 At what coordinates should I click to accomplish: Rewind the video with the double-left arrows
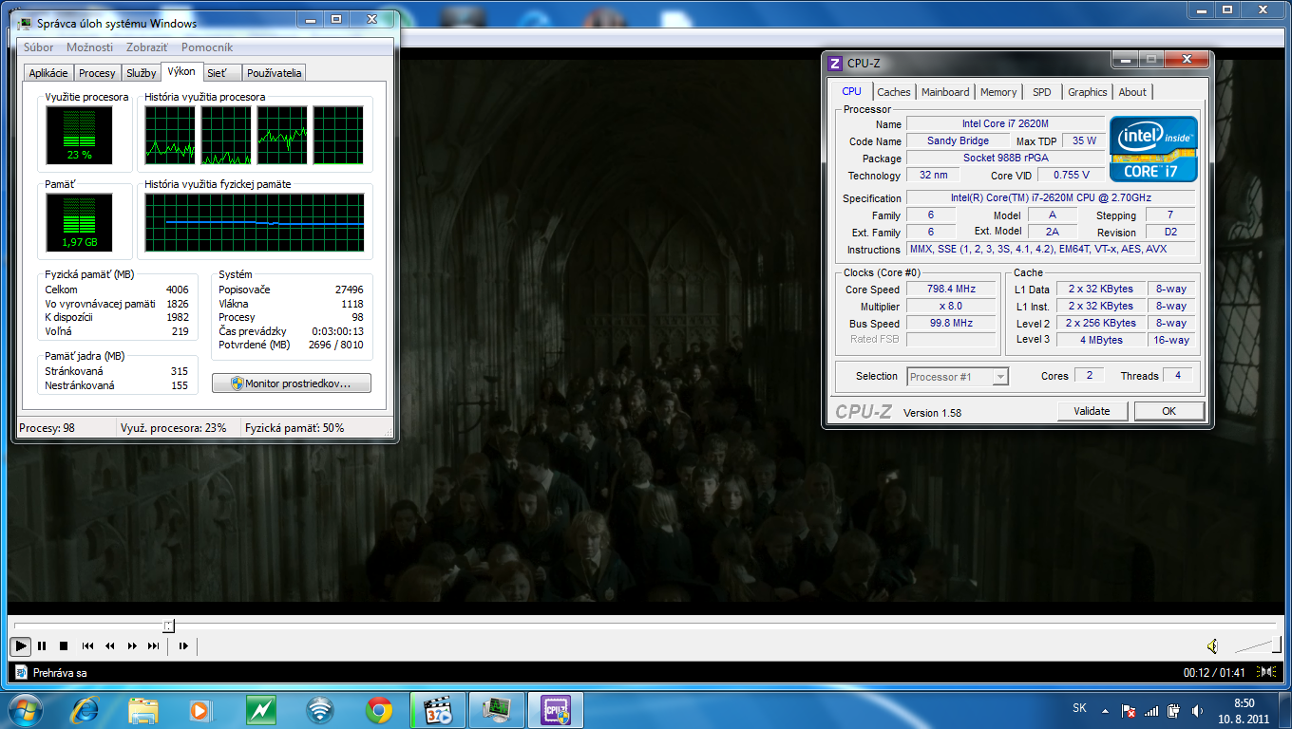pyautogui.click(x=109, y=646)
